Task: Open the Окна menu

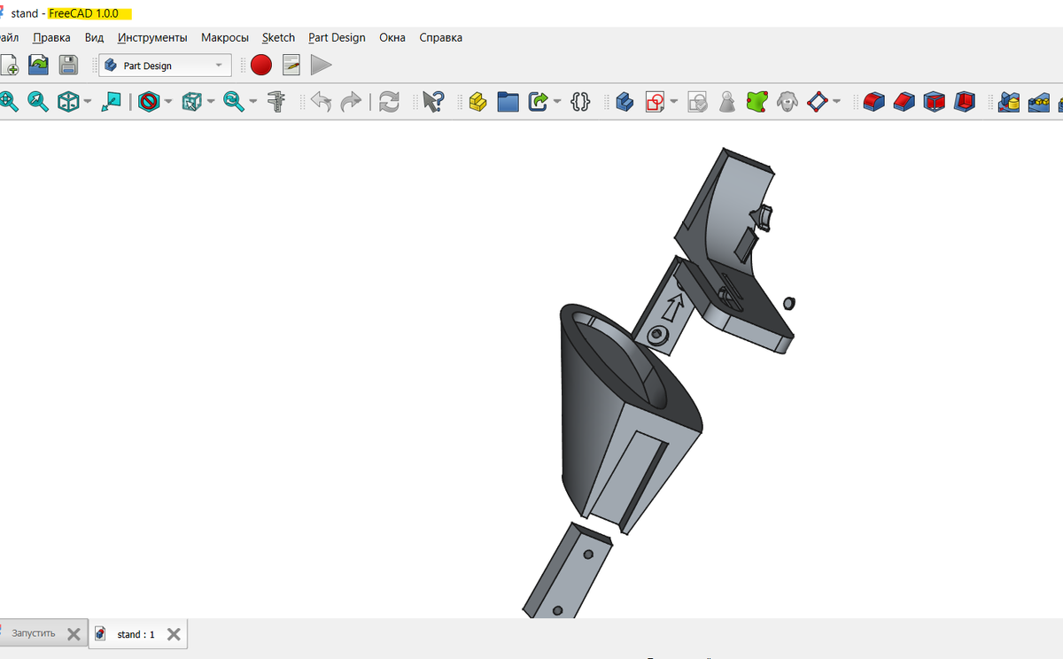Action: click(392, 37)
